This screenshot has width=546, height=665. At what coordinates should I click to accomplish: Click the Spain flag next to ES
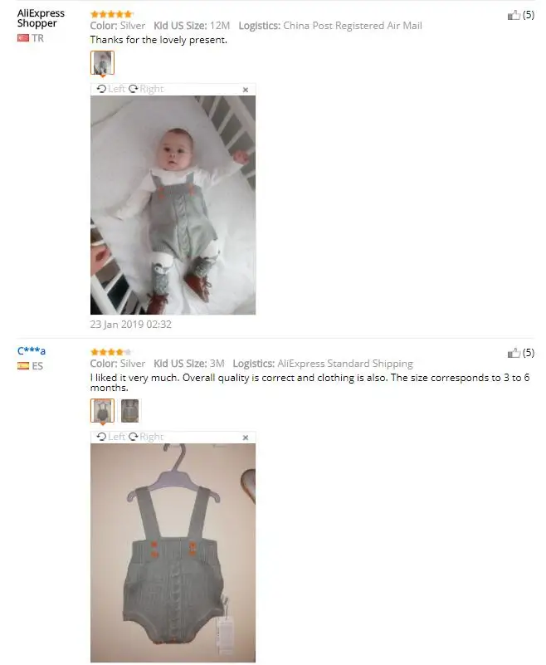pos(23,365)
